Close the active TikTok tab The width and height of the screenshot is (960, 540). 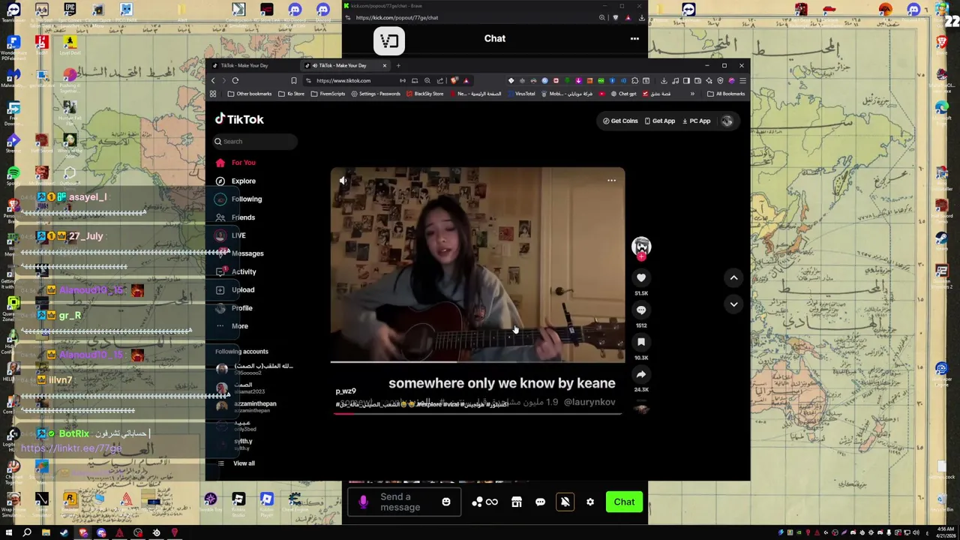pyautogui.click(x=385, y=65)
